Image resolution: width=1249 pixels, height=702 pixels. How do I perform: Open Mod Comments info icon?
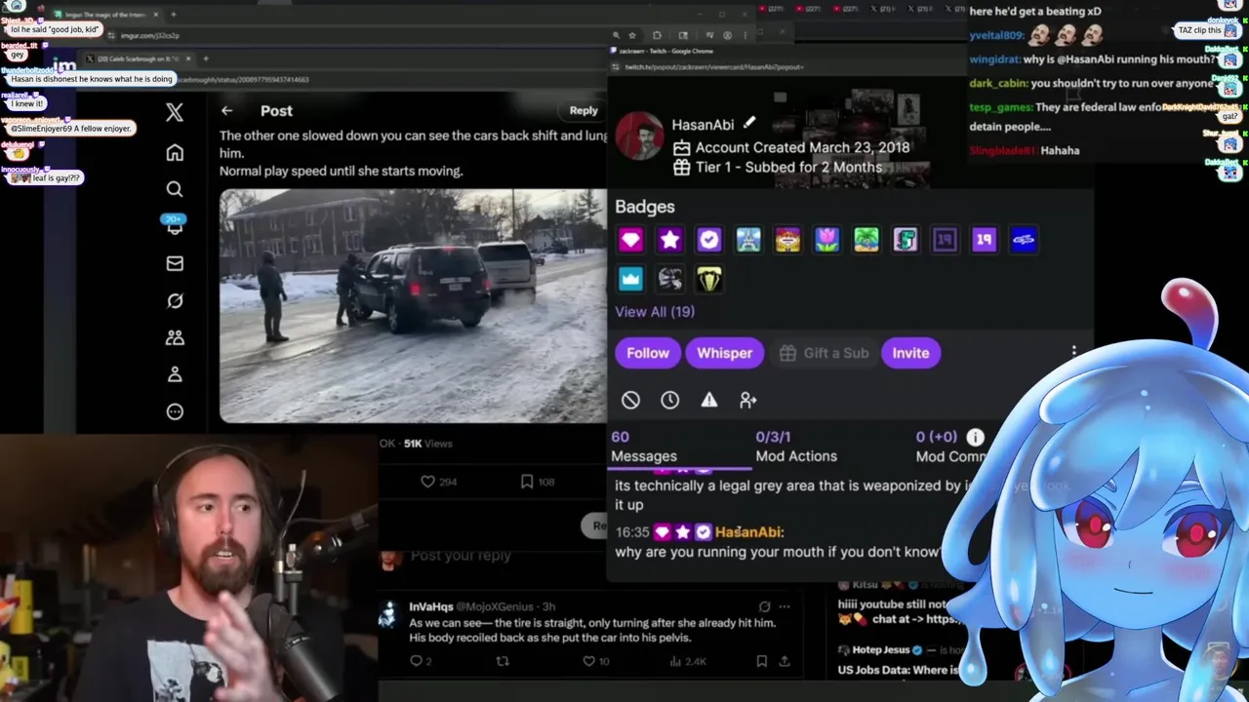[976, 438]
